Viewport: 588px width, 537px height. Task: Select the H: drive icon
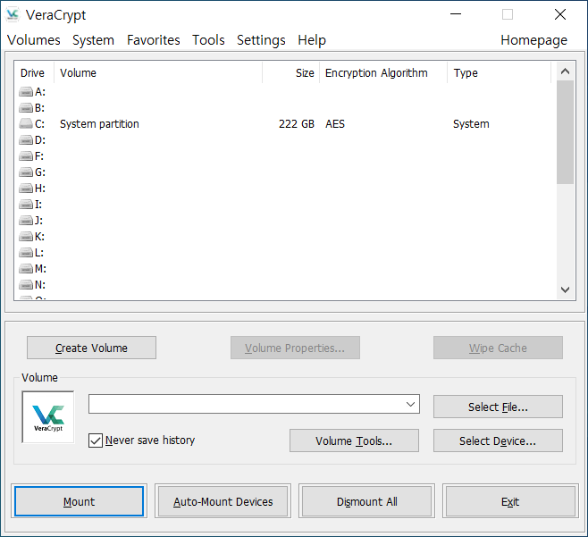26,189
